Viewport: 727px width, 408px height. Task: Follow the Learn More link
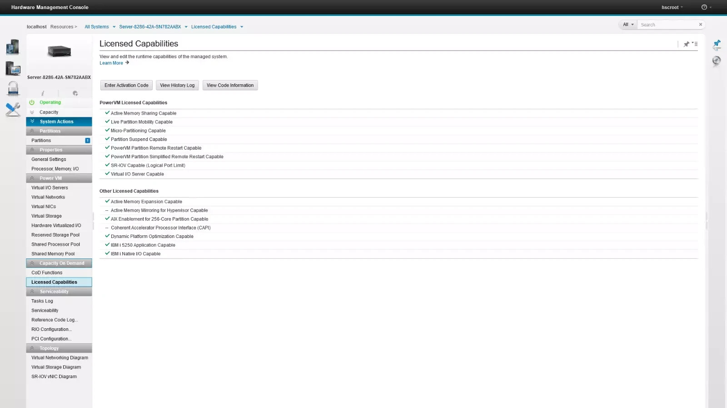111,63
